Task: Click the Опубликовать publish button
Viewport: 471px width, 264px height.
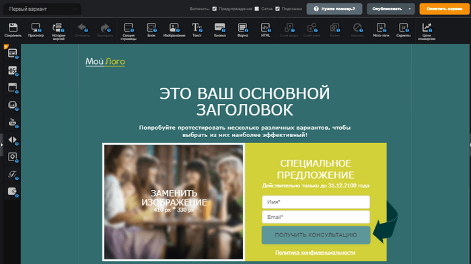Action: 387,9
